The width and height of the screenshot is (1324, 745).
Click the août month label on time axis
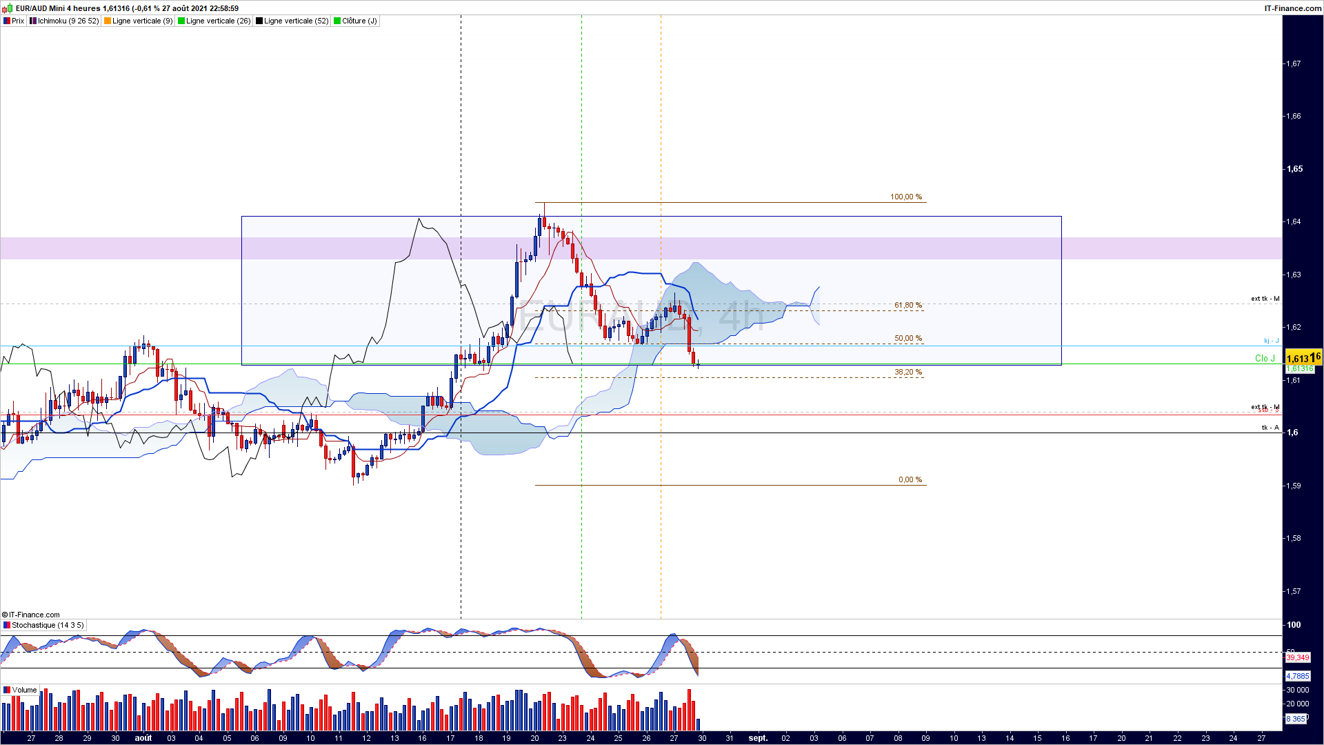point(143,738)
